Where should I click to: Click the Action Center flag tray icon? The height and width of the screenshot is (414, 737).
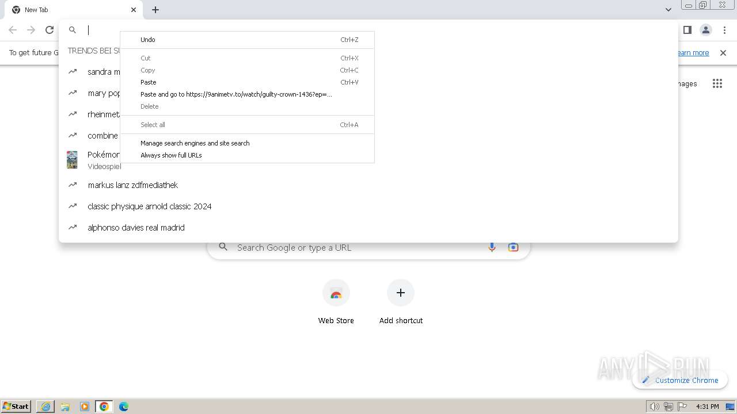pos(682,407)
